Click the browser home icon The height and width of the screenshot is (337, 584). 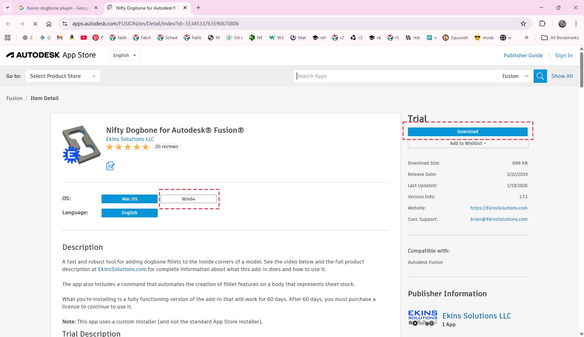point(49,24)
